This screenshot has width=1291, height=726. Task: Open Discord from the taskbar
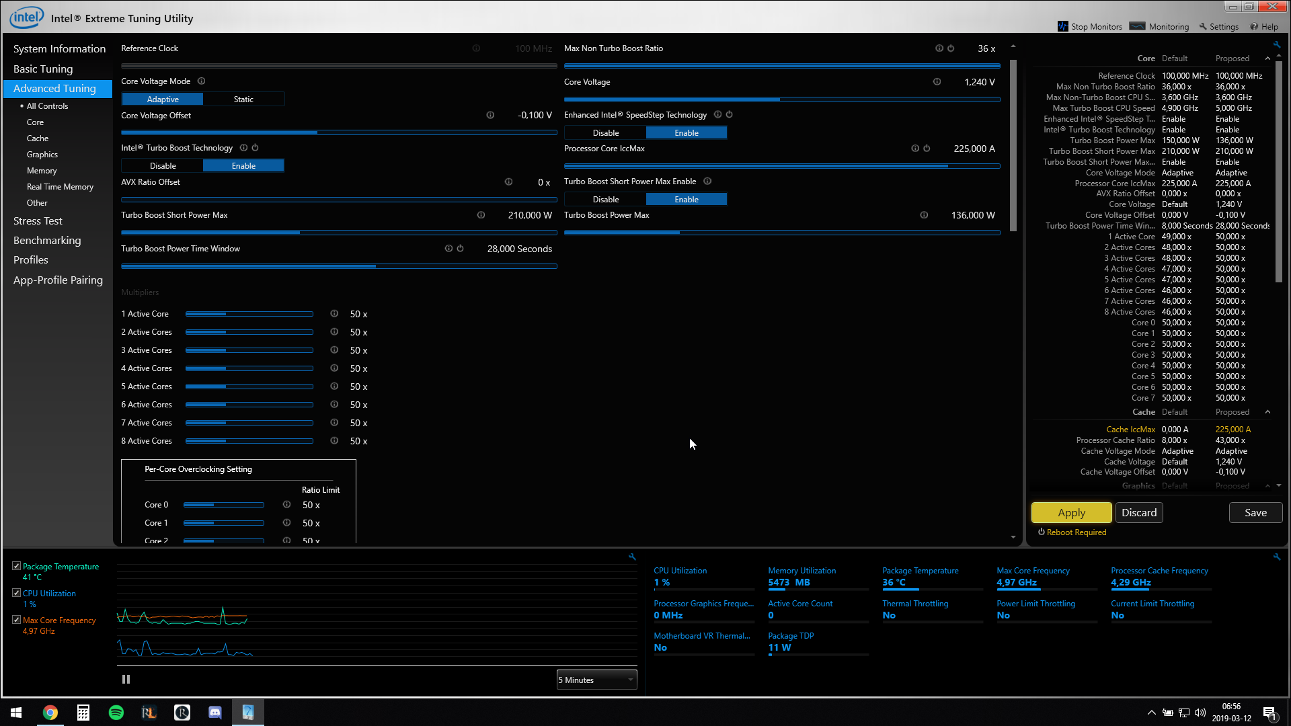coord(215,713)
